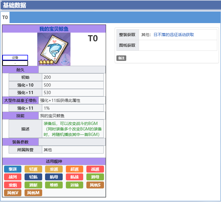Click the skill name 我的宝贝鲸鱼 cell
The width and height of the screenshot is (221, 202).
(x=72, y=116)
